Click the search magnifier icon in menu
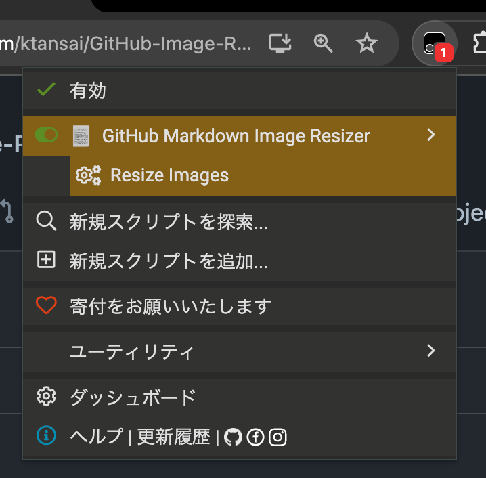This screenshot has height=478, width=486. tap(46, 221)
